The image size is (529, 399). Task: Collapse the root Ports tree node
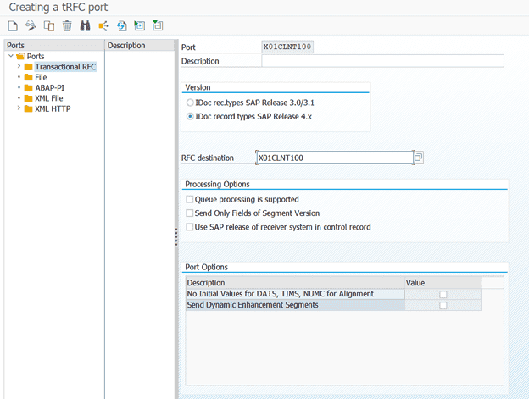(x=9, y=57)
